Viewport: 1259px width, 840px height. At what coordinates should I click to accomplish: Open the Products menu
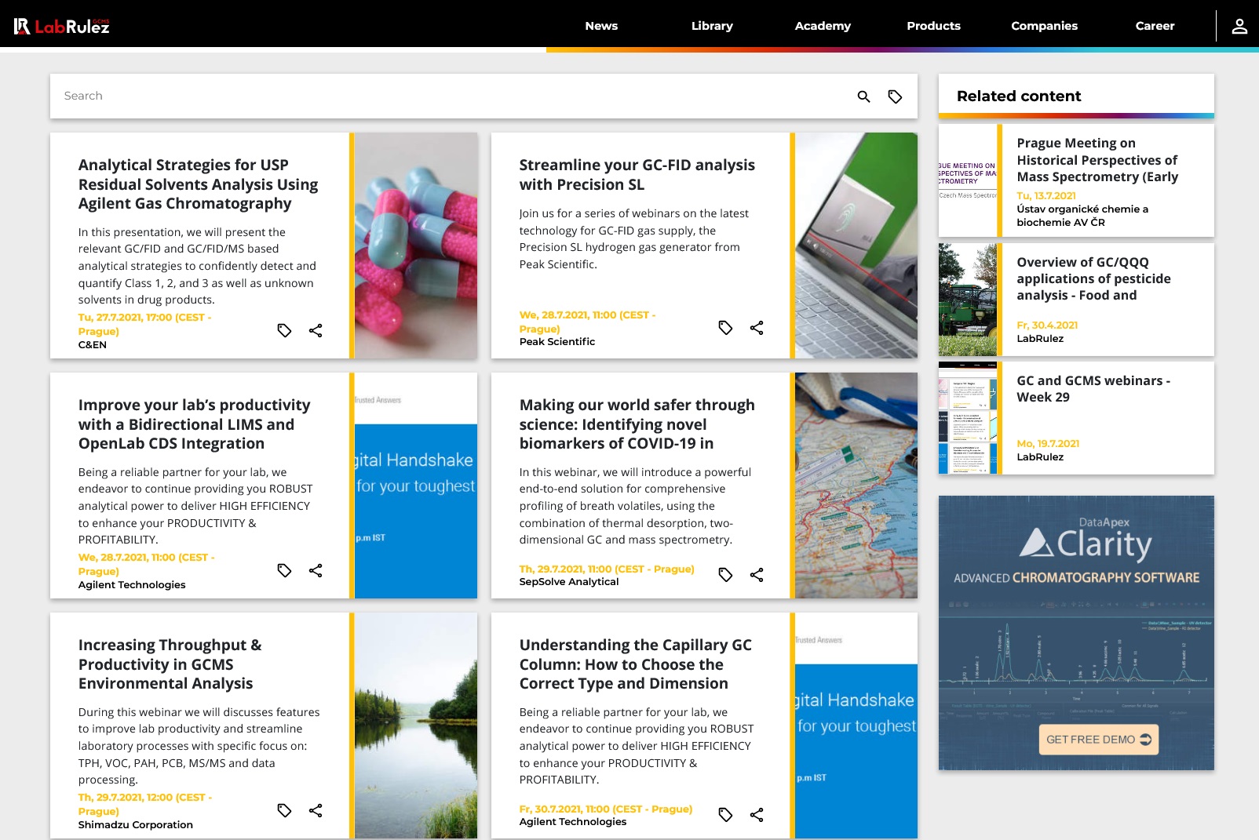[933, 26]
